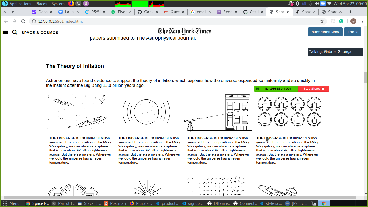Click the eight coffee cups illustration
Image resolution: width=368 pixels, height=207 pixels.
click(289, 112)
